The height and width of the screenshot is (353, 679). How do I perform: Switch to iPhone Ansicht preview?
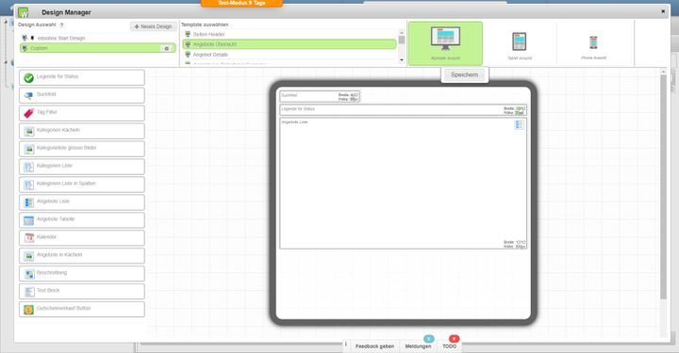click(x=594, y=43)
